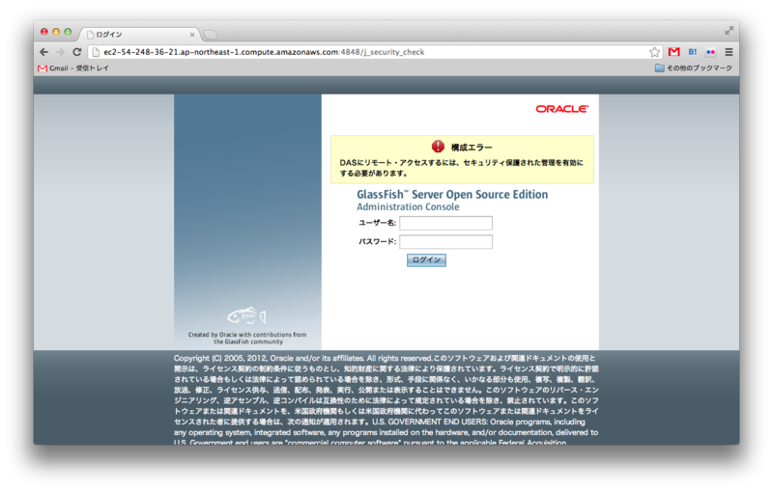Viewport: 773px width, 491px height.
Task: Click the page document icon in address bar
Action: [96, 52]
